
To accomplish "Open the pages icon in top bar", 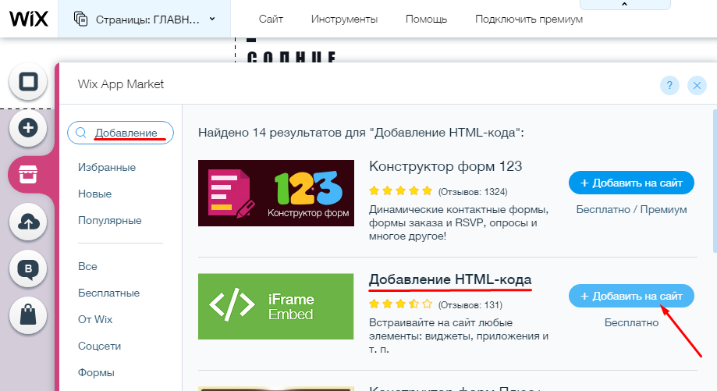I will pos(81,19).
